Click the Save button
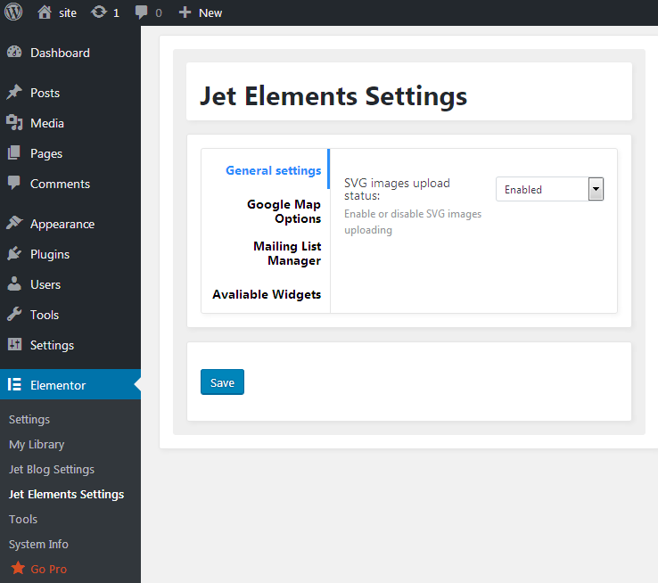The width and height of the screenshot is (658, 583). (222, 382)
